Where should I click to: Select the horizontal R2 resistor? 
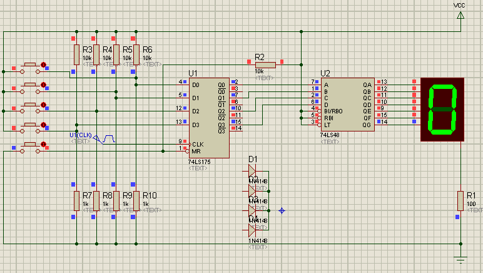[265, 64]
